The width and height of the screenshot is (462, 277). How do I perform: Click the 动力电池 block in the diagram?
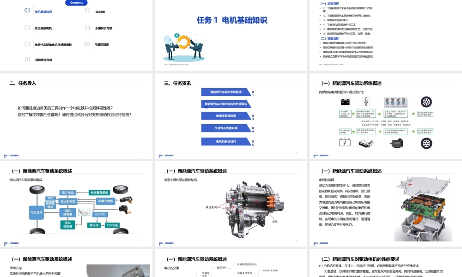click(x=68, y=193)
